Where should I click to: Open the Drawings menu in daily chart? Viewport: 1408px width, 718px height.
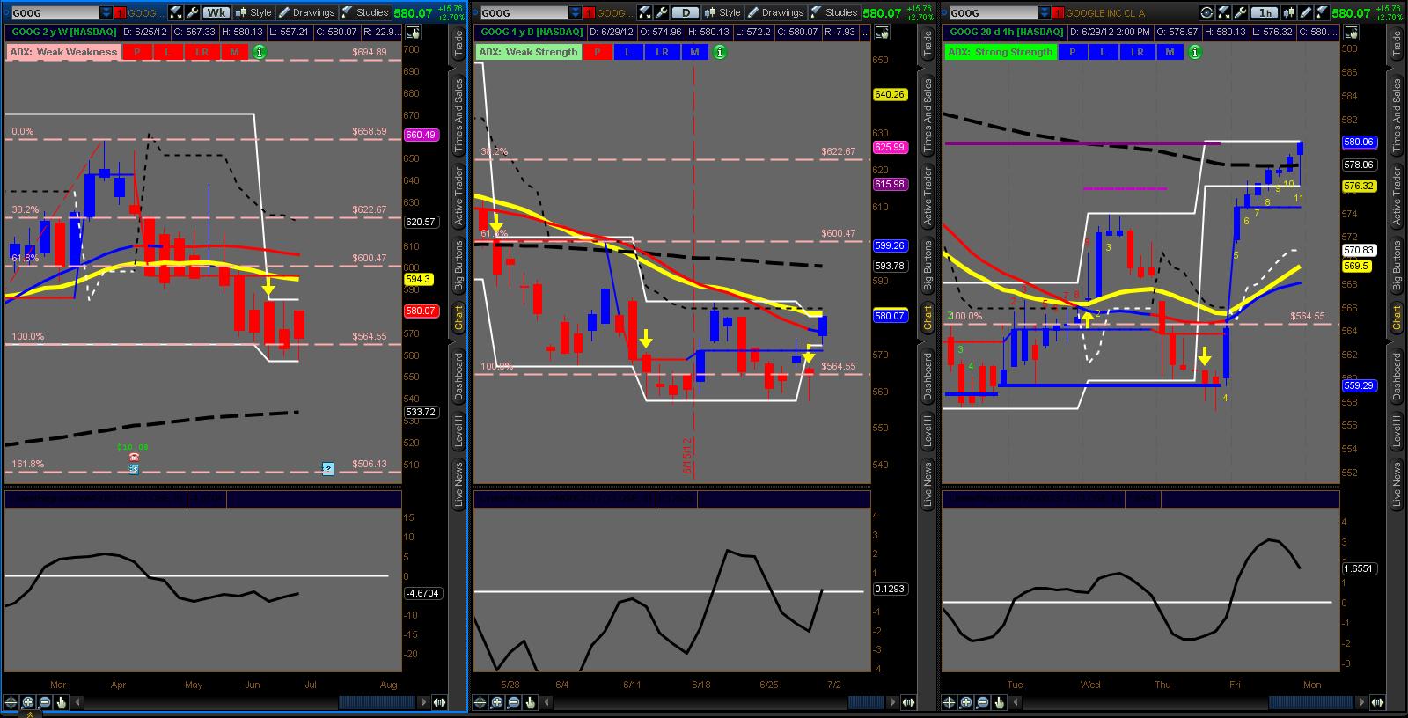point(775,12)
